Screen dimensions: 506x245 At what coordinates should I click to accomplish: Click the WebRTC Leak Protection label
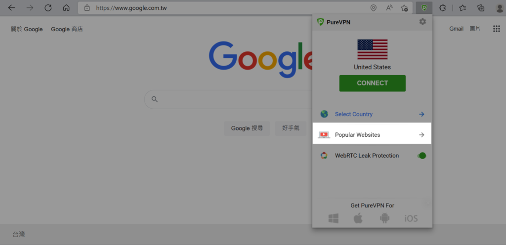click(367, 156)
